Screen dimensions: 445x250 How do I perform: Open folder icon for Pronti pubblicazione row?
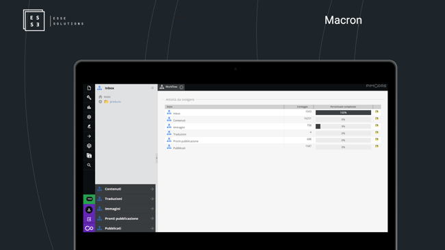pyautogui.click(x=377, y=140)
